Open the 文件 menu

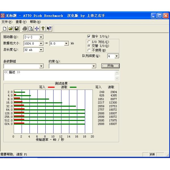[7, 22]
